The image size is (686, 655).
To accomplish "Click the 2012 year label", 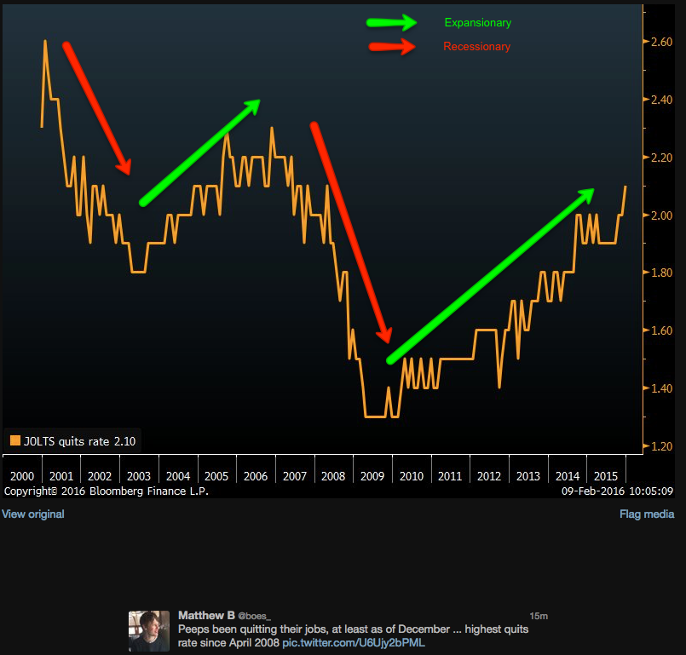I will pyautogui.click(x=489, y=476).
